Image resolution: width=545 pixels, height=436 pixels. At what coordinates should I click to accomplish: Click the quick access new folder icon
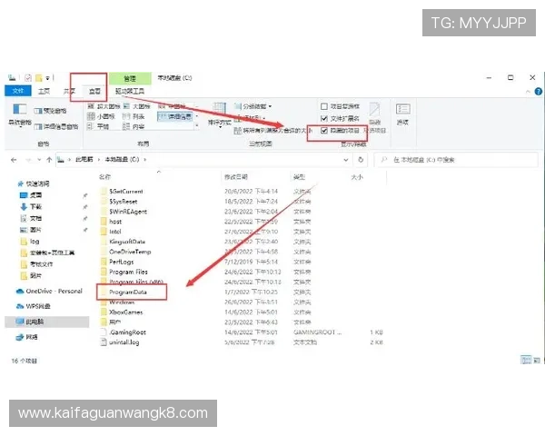pyautogui.click(x=38, y=78)
